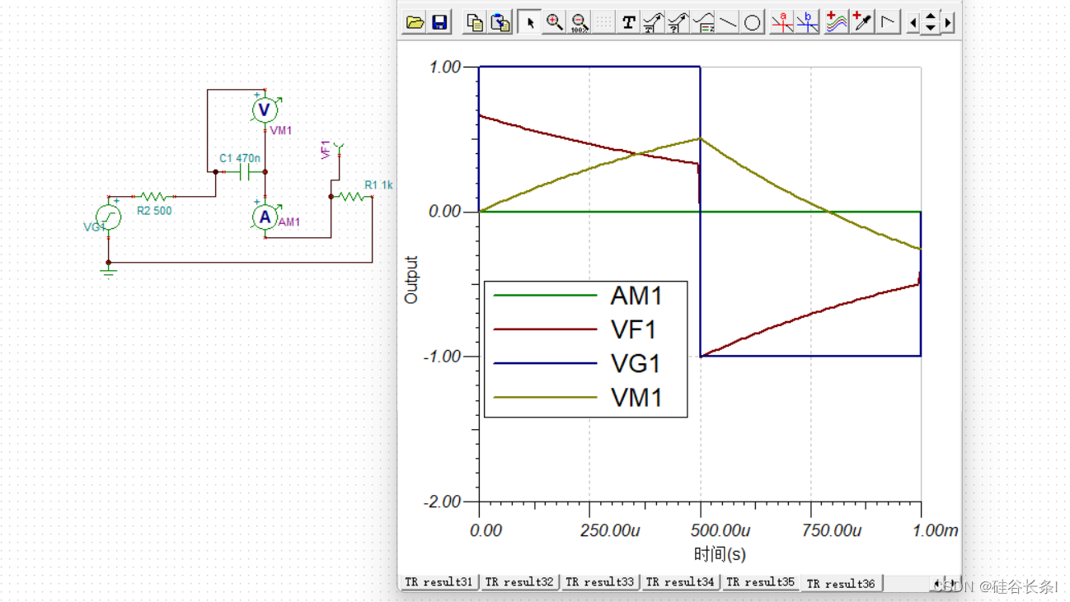Switch to TR result32 tab

click(x=519, y=582)
